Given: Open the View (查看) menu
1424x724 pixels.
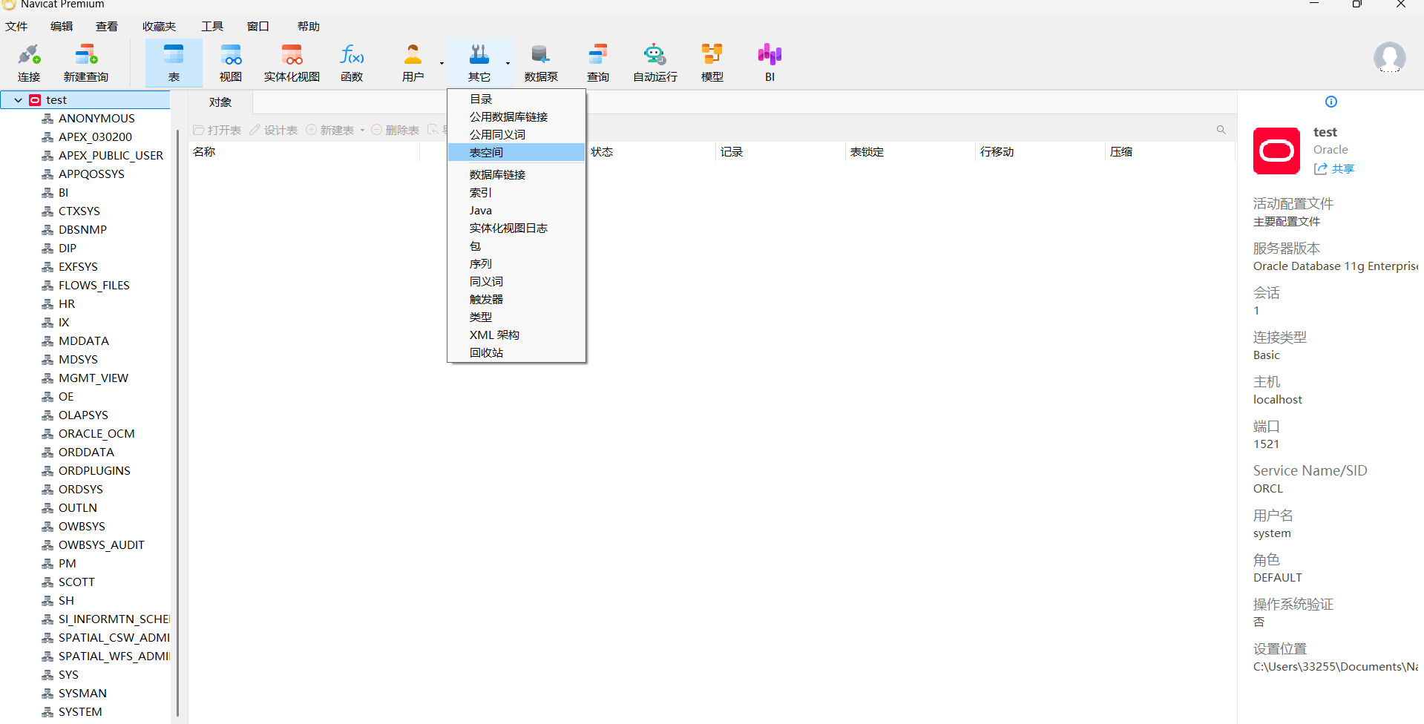Looking at the screenshot, I should [107, 27].
